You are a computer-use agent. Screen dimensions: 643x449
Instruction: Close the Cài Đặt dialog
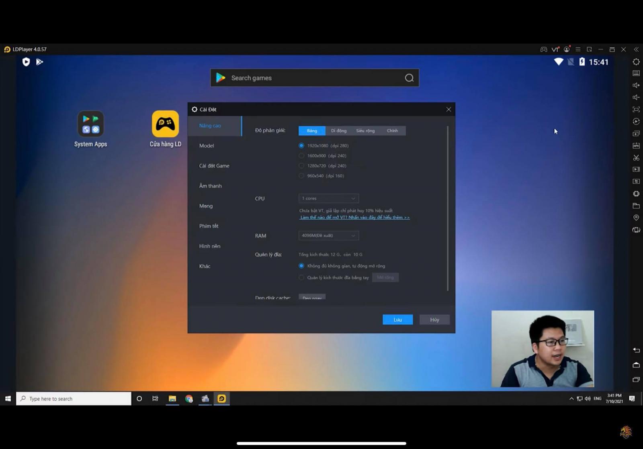click(x=448, y=109)
